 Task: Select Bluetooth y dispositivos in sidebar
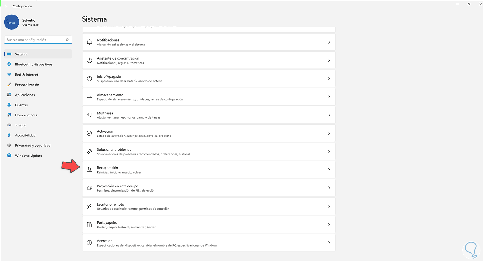(34, 65)
